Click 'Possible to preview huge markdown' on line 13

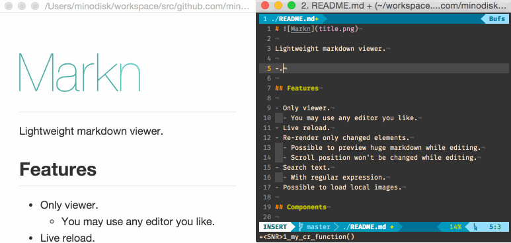[356, 147]
